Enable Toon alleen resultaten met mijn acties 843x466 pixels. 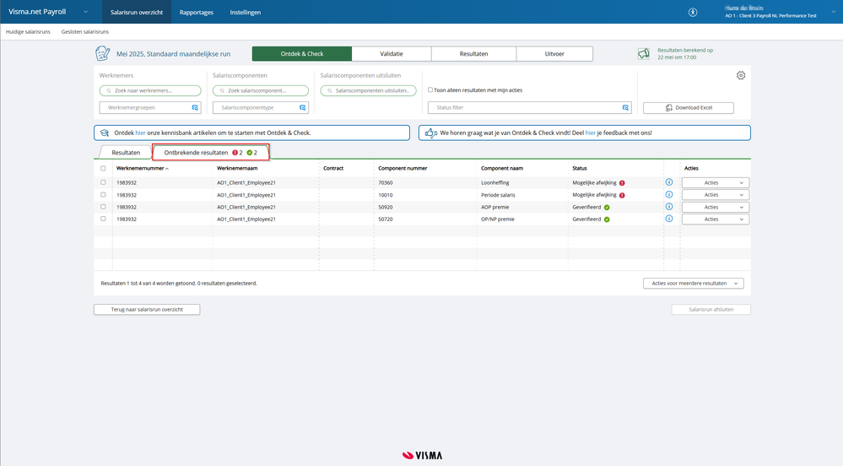pos(430,89)
